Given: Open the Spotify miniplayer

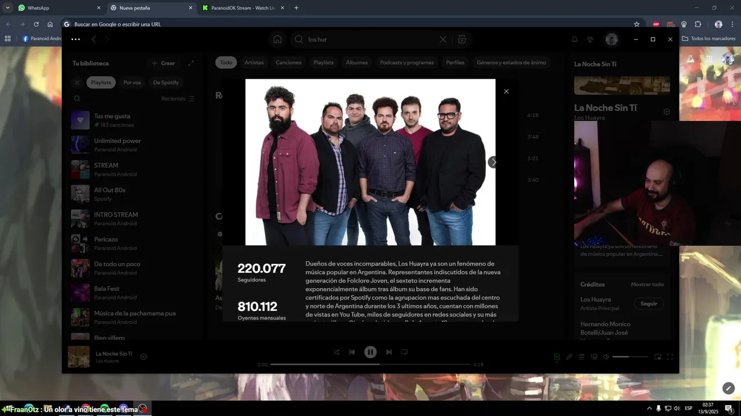Looking at the screenshot, I should click(x=658, y=357).
